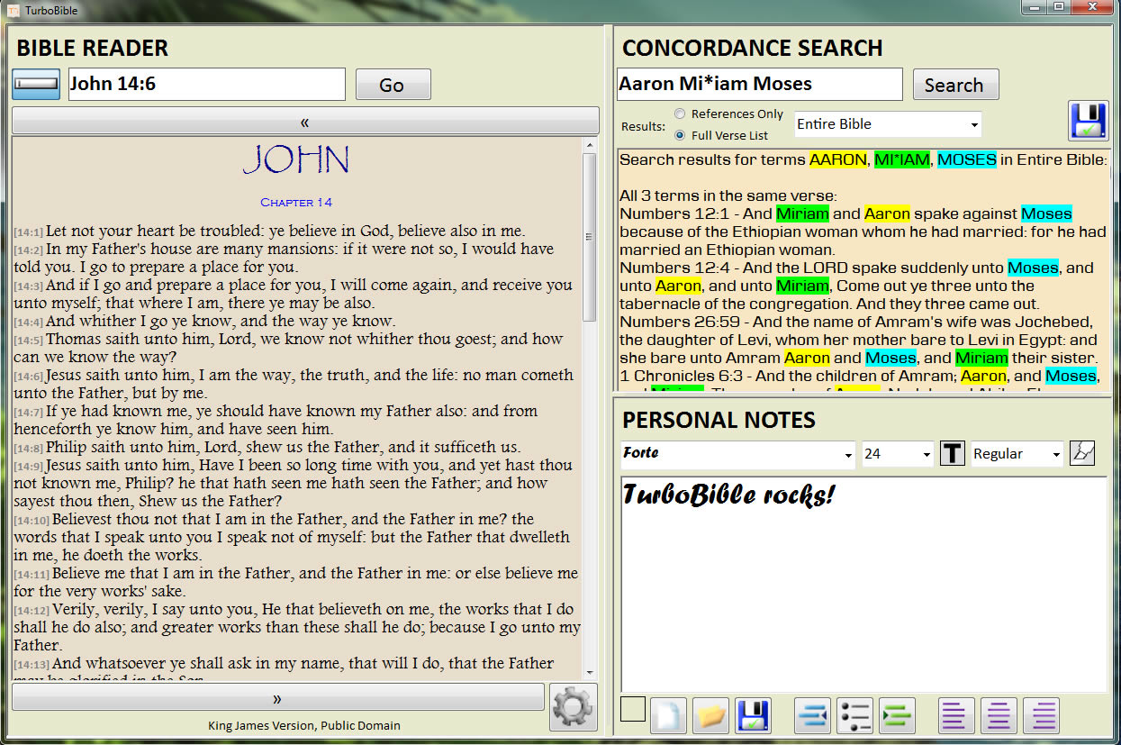The image size is (1121, 745).
Task: Click the [14:6] verse number marker
Action: point(29,377)
